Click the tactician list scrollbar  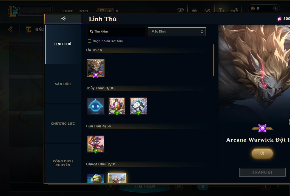[213, 60]
